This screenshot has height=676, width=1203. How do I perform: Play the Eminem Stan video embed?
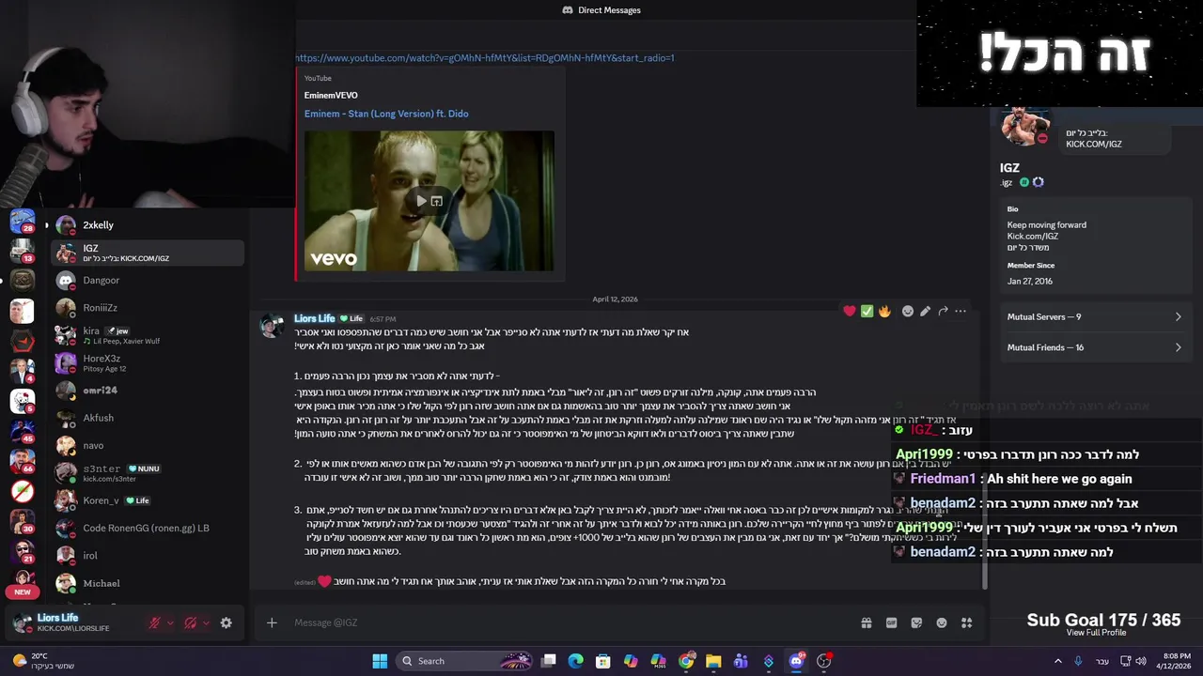[421, 201]
